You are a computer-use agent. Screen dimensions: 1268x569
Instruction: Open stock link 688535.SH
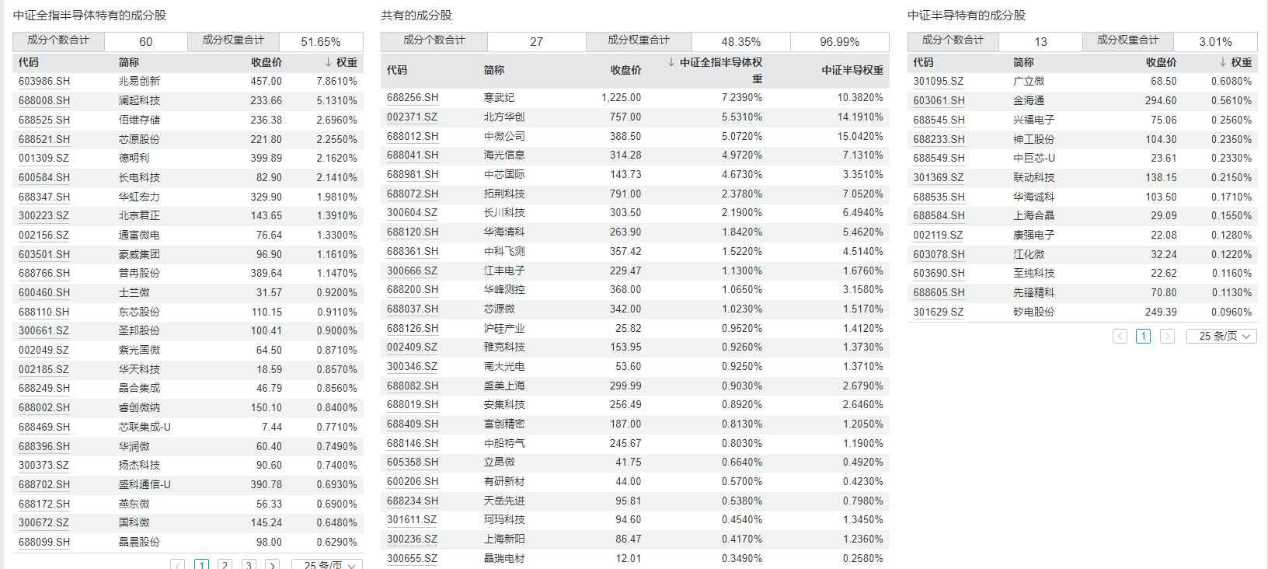coord(939,197)
